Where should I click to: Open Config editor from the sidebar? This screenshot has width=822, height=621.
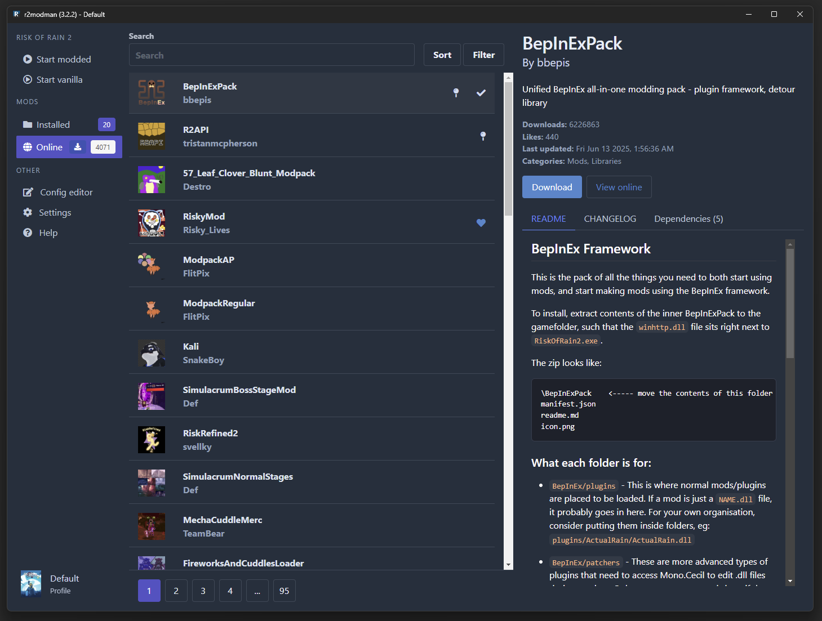pyautogui.click(x=28, y=193)
